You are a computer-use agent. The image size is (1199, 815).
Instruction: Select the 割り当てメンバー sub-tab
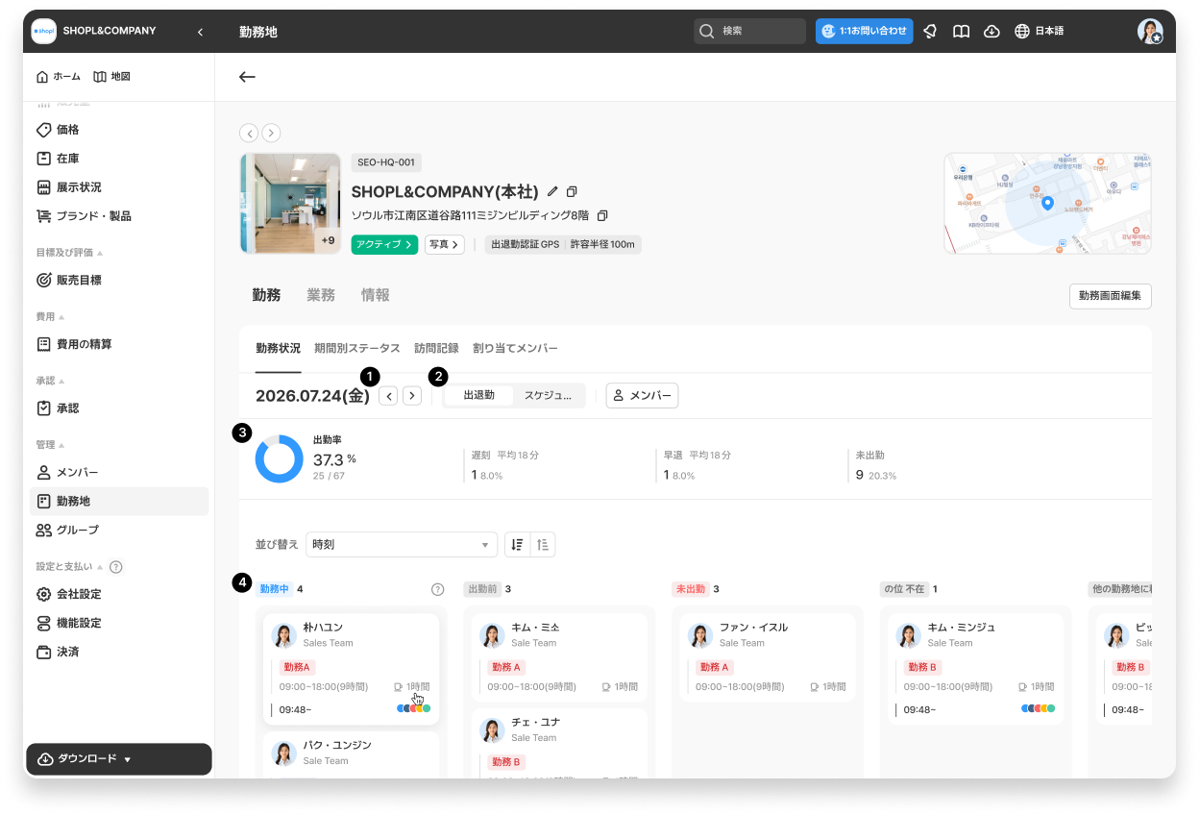coord(515,348)
